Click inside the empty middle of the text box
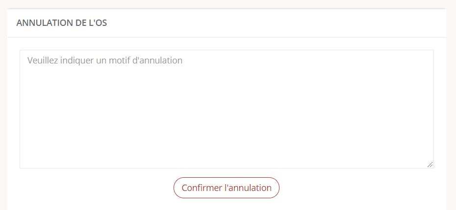The height and width of the screenshot is (210, 456). [227, 116]
